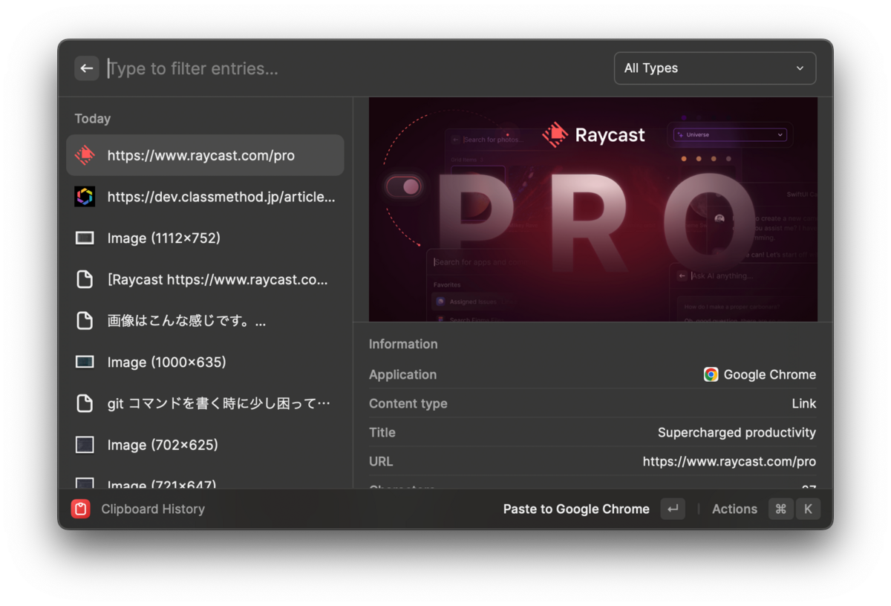This screenshot has width=891, height=606.
Task: Click the Information section heading
Action: (x=403, y=344)
